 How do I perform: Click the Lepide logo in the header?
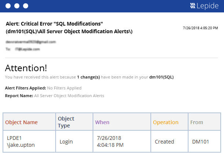(x=204, y=6)
